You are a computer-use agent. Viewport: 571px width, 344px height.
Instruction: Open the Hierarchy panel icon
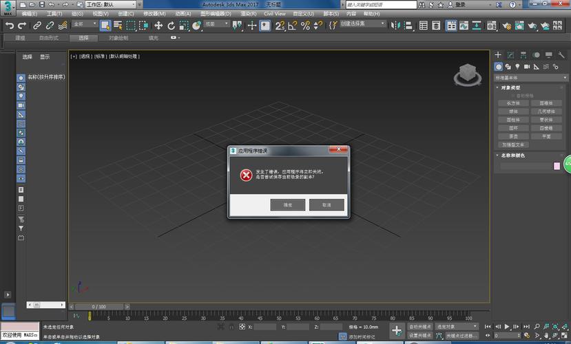(x=523, y=55)
